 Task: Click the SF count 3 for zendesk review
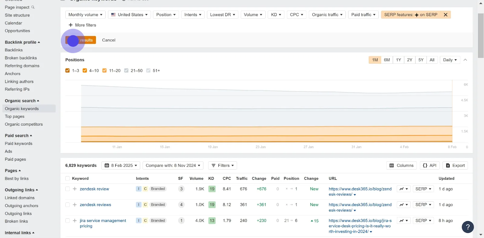tap(181, 189)
